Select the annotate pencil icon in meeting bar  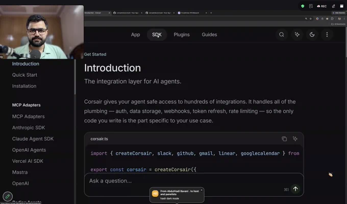(x=333, y=6)
